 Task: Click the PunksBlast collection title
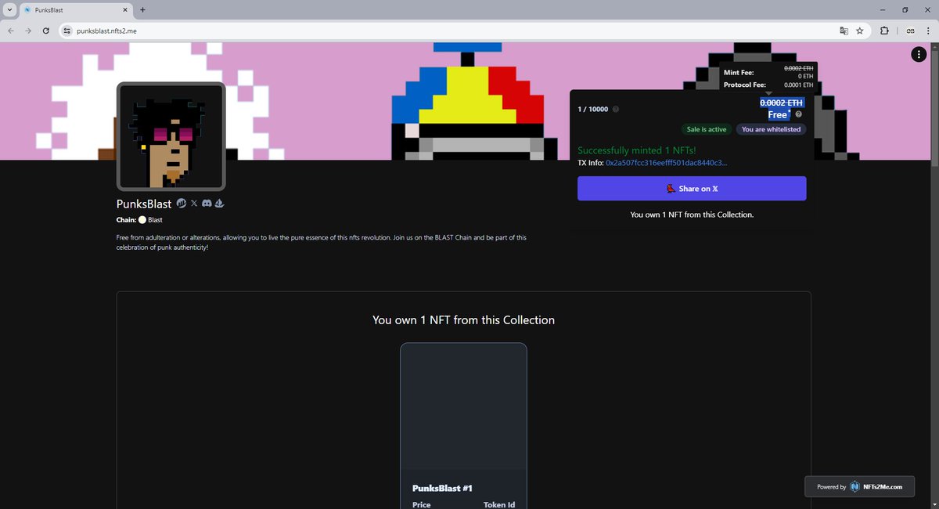click(x=144, y=204)
